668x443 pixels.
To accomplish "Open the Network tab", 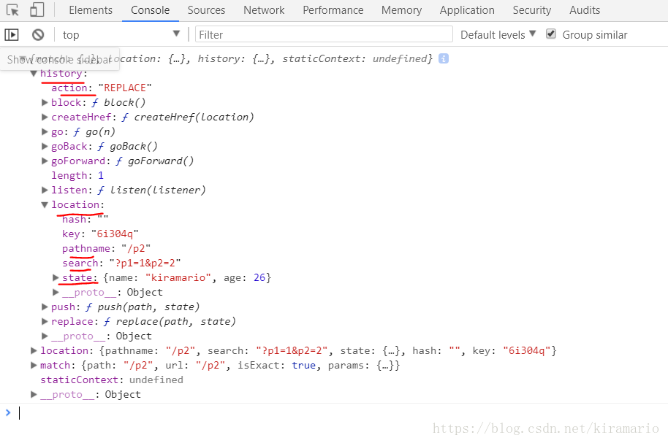I will (x=264, y=10).
